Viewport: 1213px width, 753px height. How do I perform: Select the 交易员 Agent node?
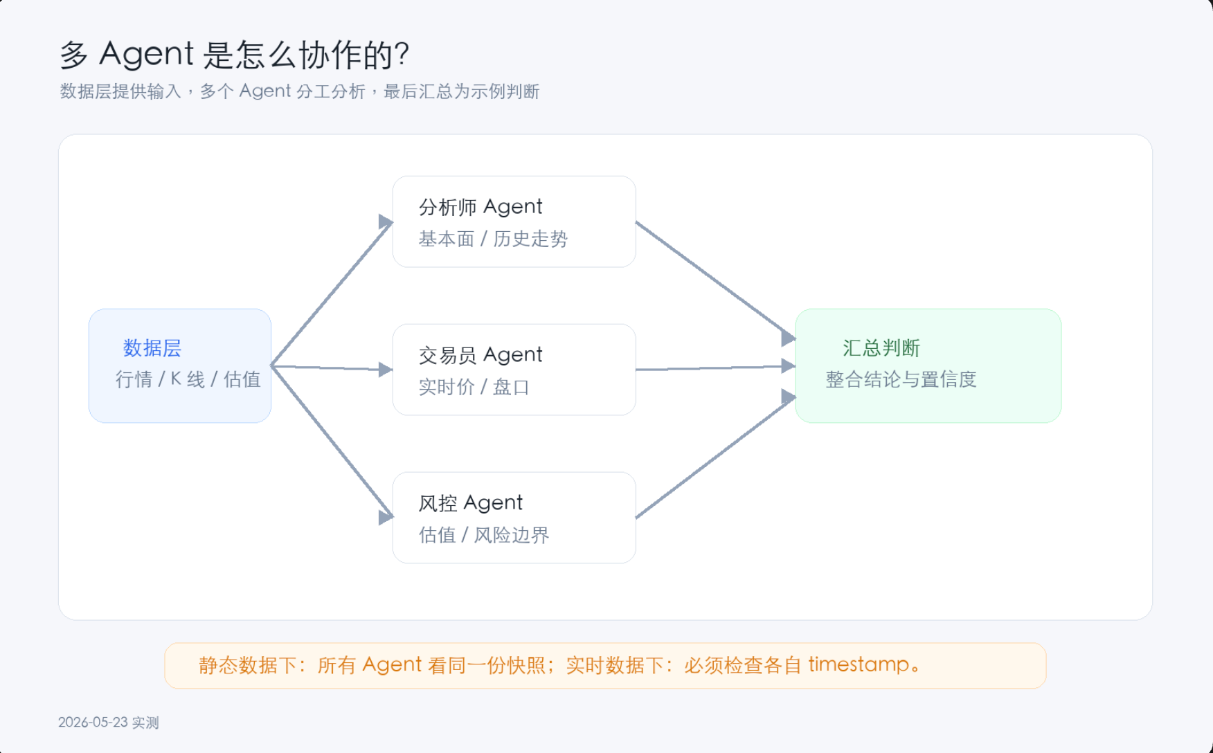click(514, 370)
